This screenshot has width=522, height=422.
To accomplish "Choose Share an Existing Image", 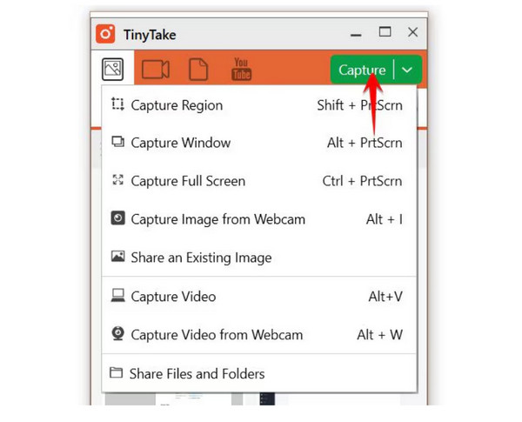I will tap(259, 258).
